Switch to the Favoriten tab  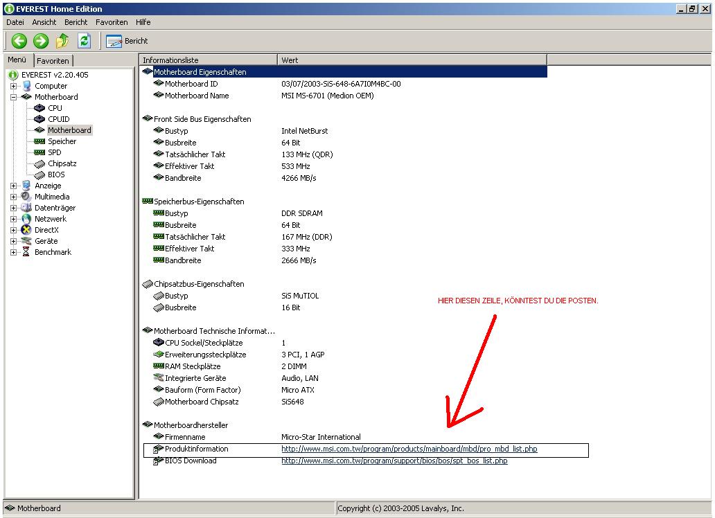coord(53,61)
